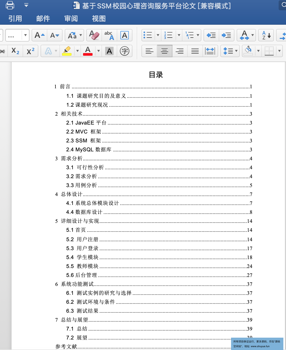Open the Change Case dropdown arrow

point(81,35)
